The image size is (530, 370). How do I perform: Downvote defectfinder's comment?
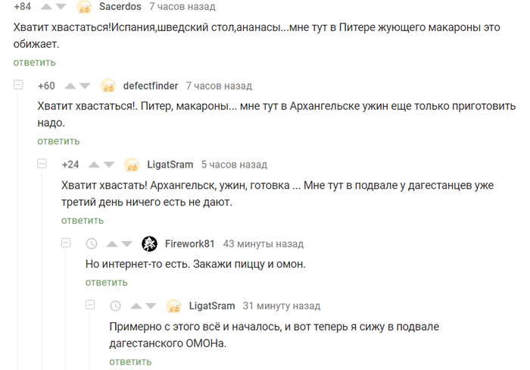pyautogui.click(x=85, y=86)
